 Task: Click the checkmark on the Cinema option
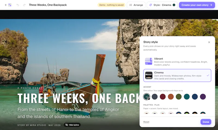click(208, 75)
